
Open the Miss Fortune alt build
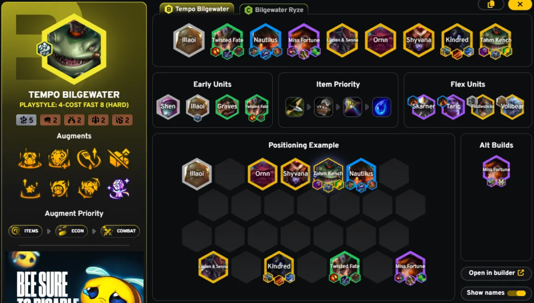click(x=496, y=171)
